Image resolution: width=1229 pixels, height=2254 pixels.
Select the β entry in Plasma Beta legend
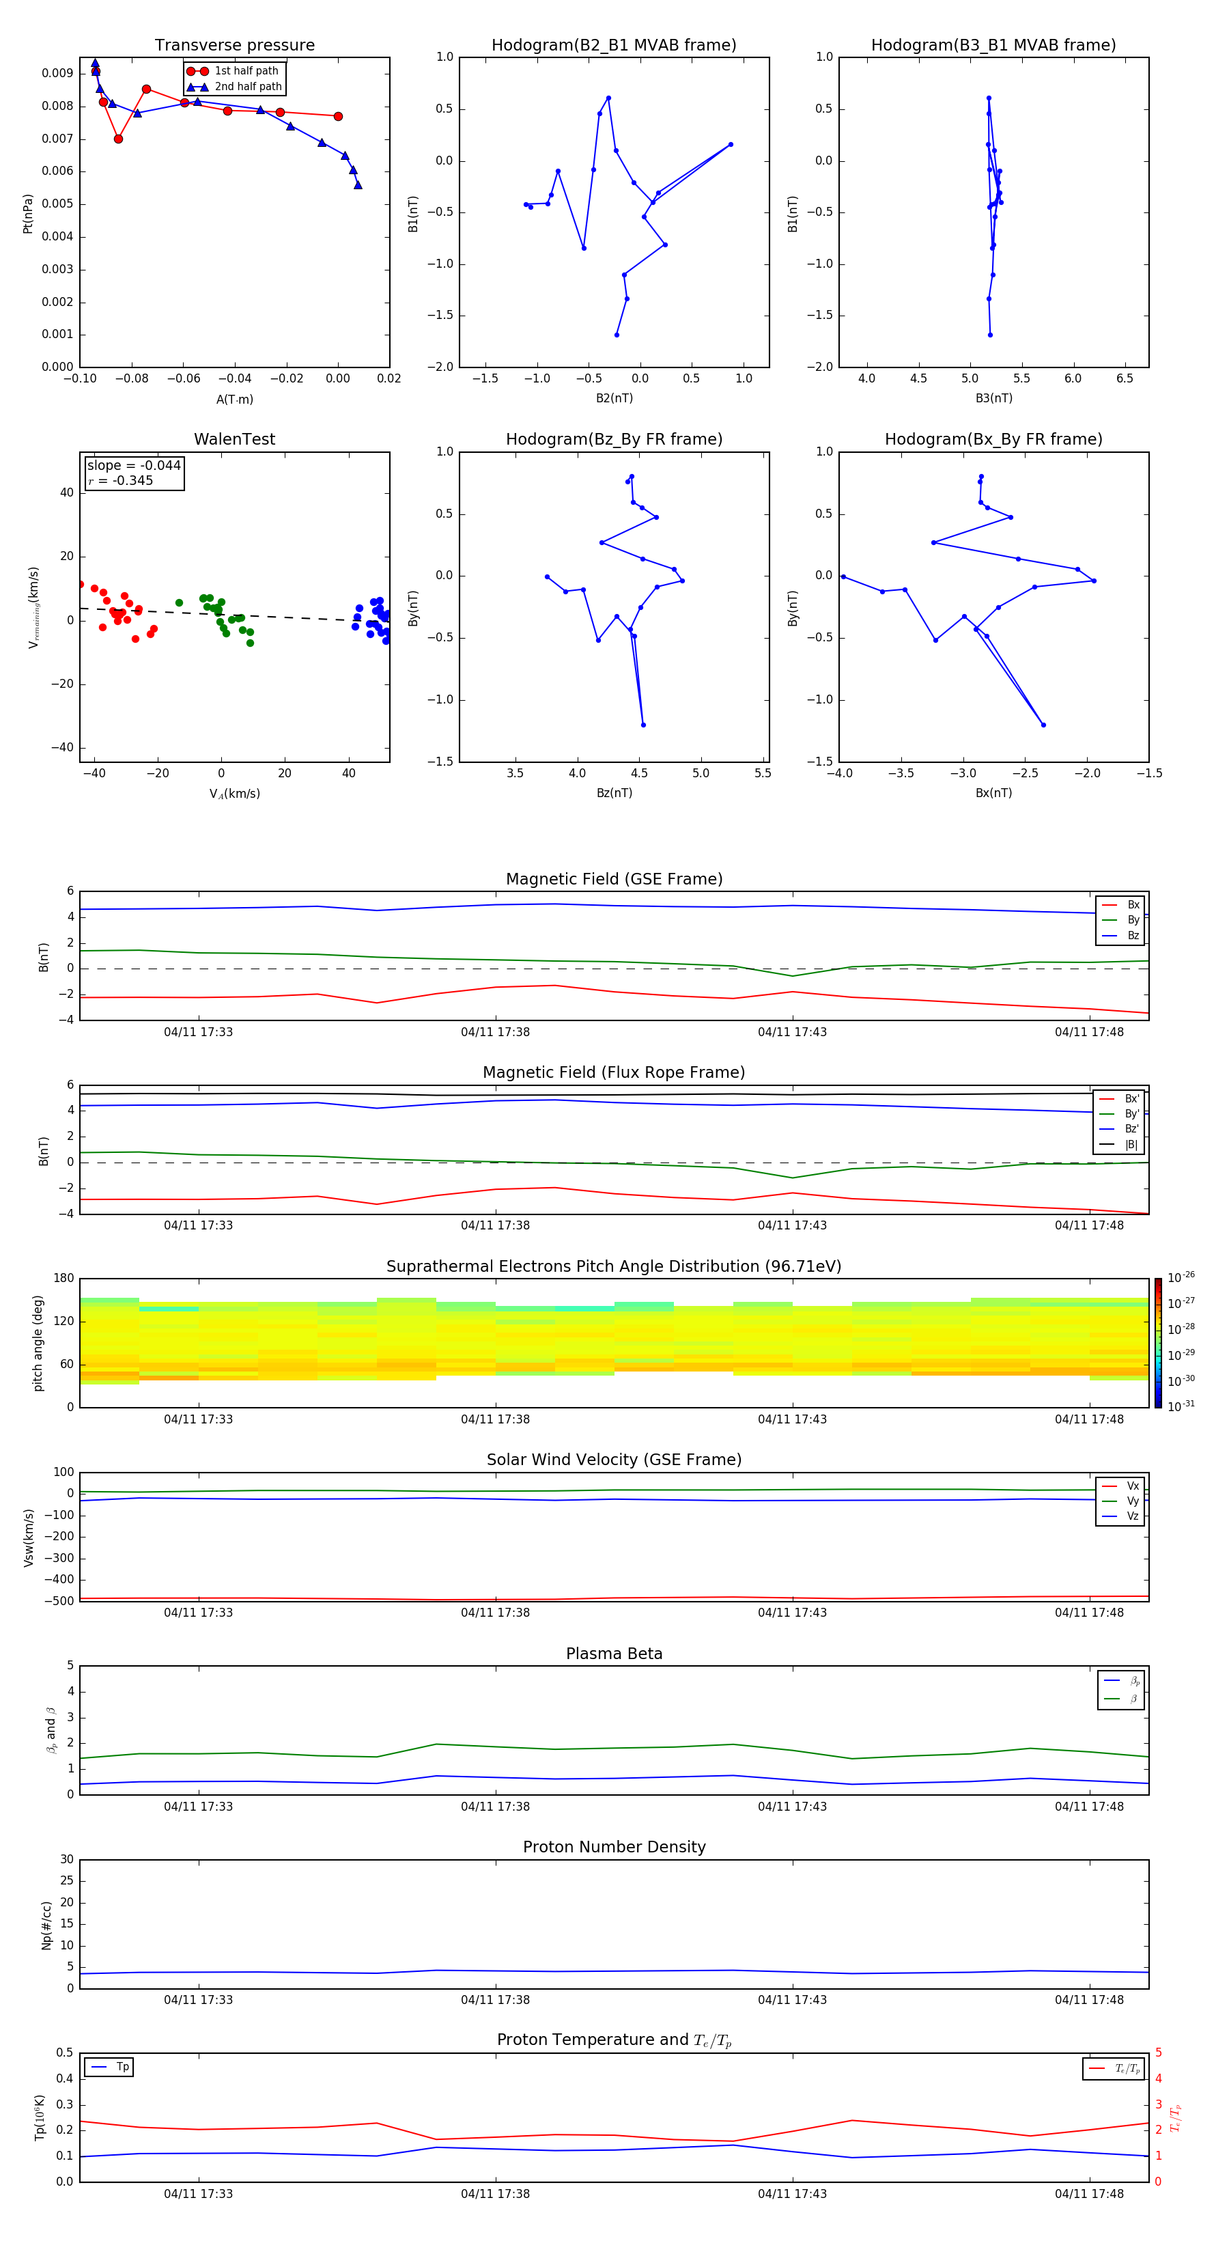click(1121, 1699)
